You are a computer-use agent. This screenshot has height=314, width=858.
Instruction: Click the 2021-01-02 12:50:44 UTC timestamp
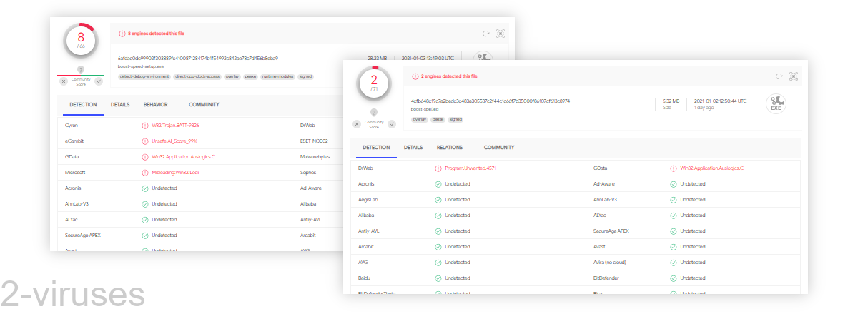pos(720,101)
